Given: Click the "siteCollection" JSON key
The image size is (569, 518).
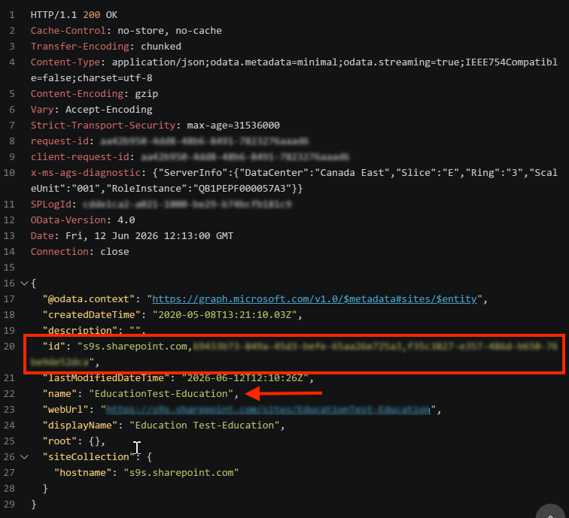Looking at the screenshot, I should pyautogui.click(x=89, y=457).
